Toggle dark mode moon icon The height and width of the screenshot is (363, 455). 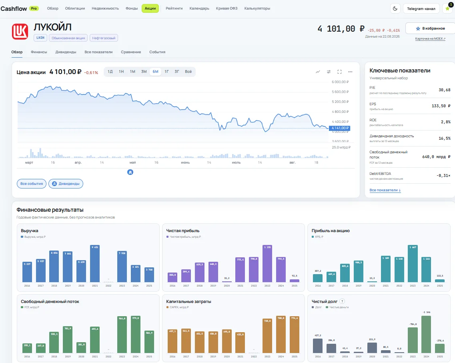(x=395, y=9)
